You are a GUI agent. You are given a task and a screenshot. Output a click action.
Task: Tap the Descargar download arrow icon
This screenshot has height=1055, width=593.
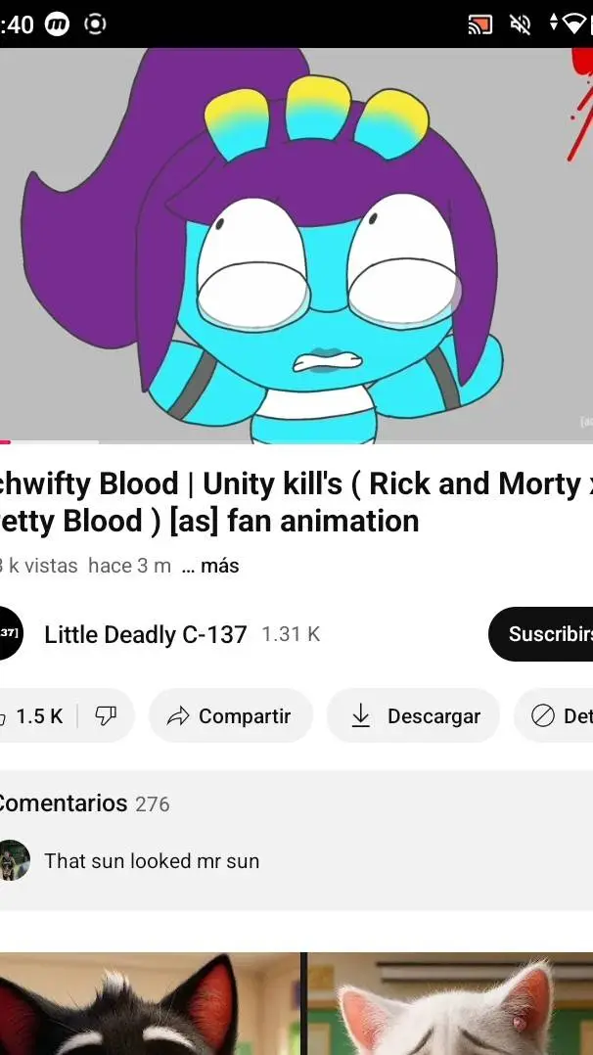point(361,716)
